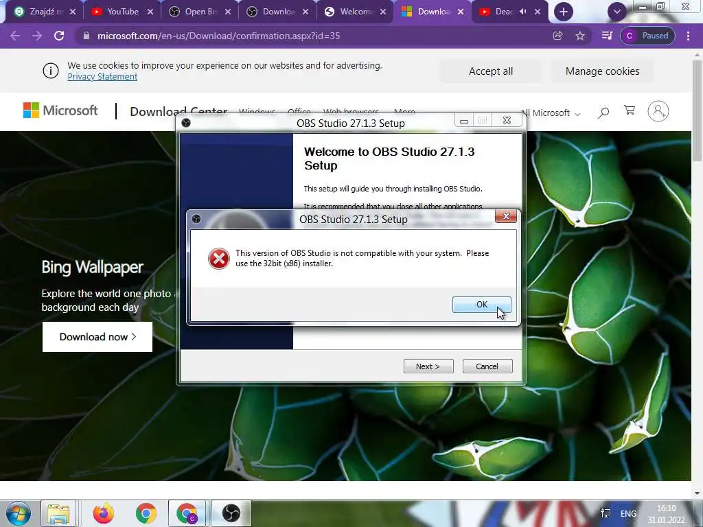Switch to the Znajdź tab
Viewport: 703px width, 527px height.
pyautogui.click(x=43, y=12)
